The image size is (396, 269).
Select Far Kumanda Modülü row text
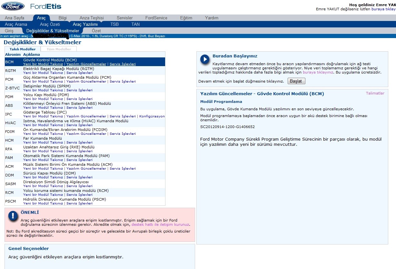(42, 138)
